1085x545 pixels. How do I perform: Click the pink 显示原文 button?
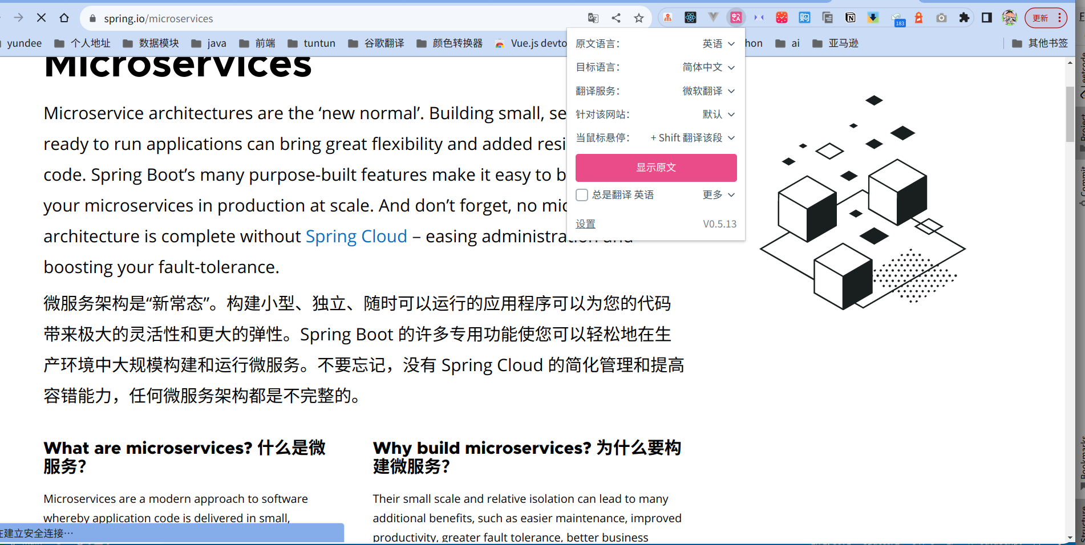tap(656, 168)
